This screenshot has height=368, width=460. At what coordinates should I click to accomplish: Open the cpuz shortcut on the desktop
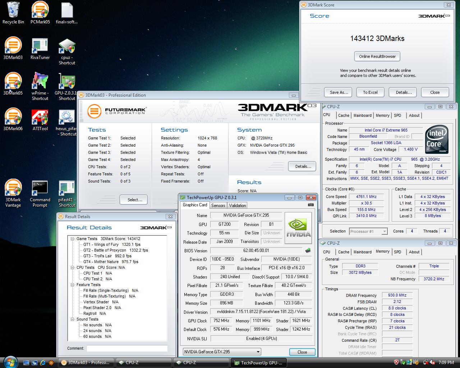click(67, 51)
